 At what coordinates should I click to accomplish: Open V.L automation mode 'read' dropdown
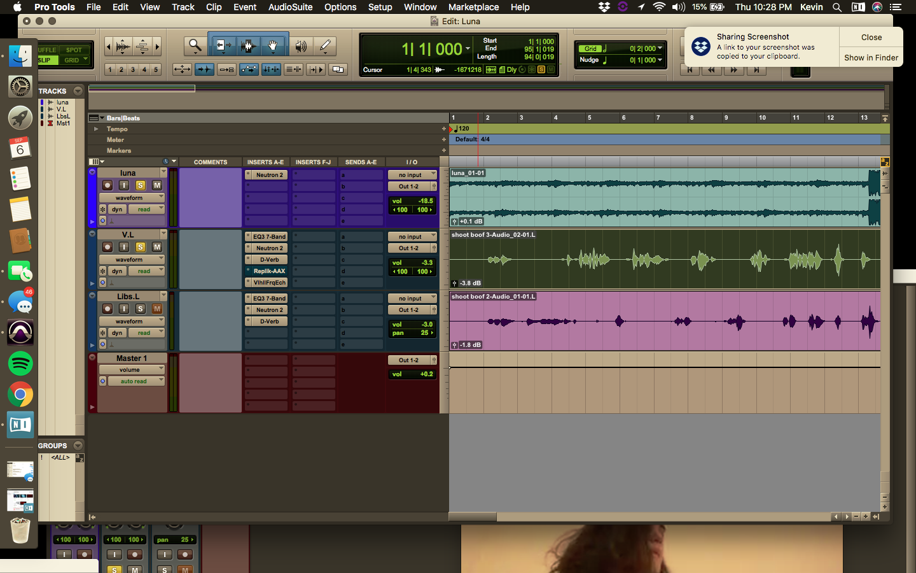point(146,271)
